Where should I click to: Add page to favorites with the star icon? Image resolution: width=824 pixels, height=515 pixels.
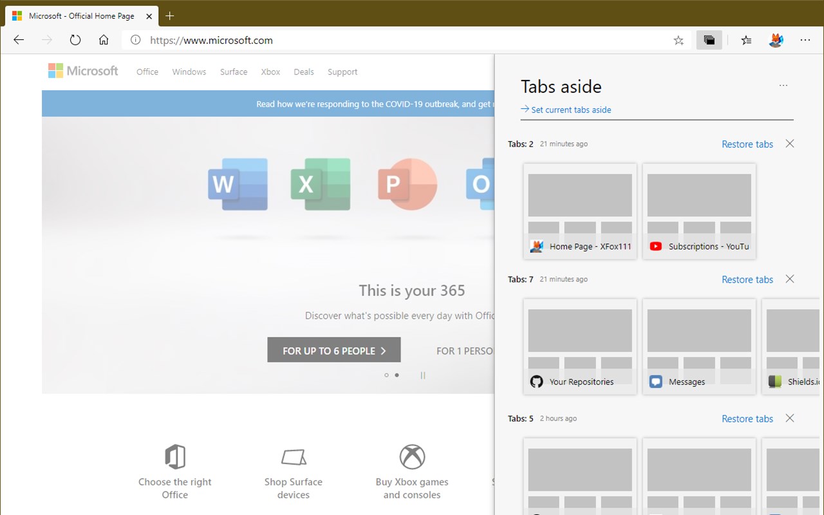pyautogui.click(x=679, y=40)
